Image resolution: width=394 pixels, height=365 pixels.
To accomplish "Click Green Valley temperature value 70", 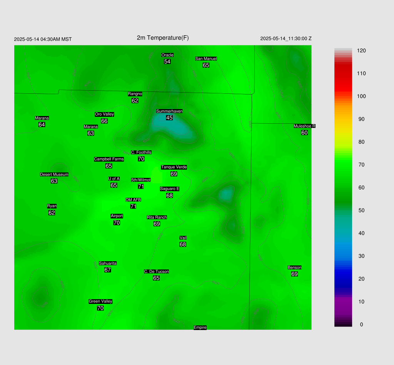I will [100, 308].
